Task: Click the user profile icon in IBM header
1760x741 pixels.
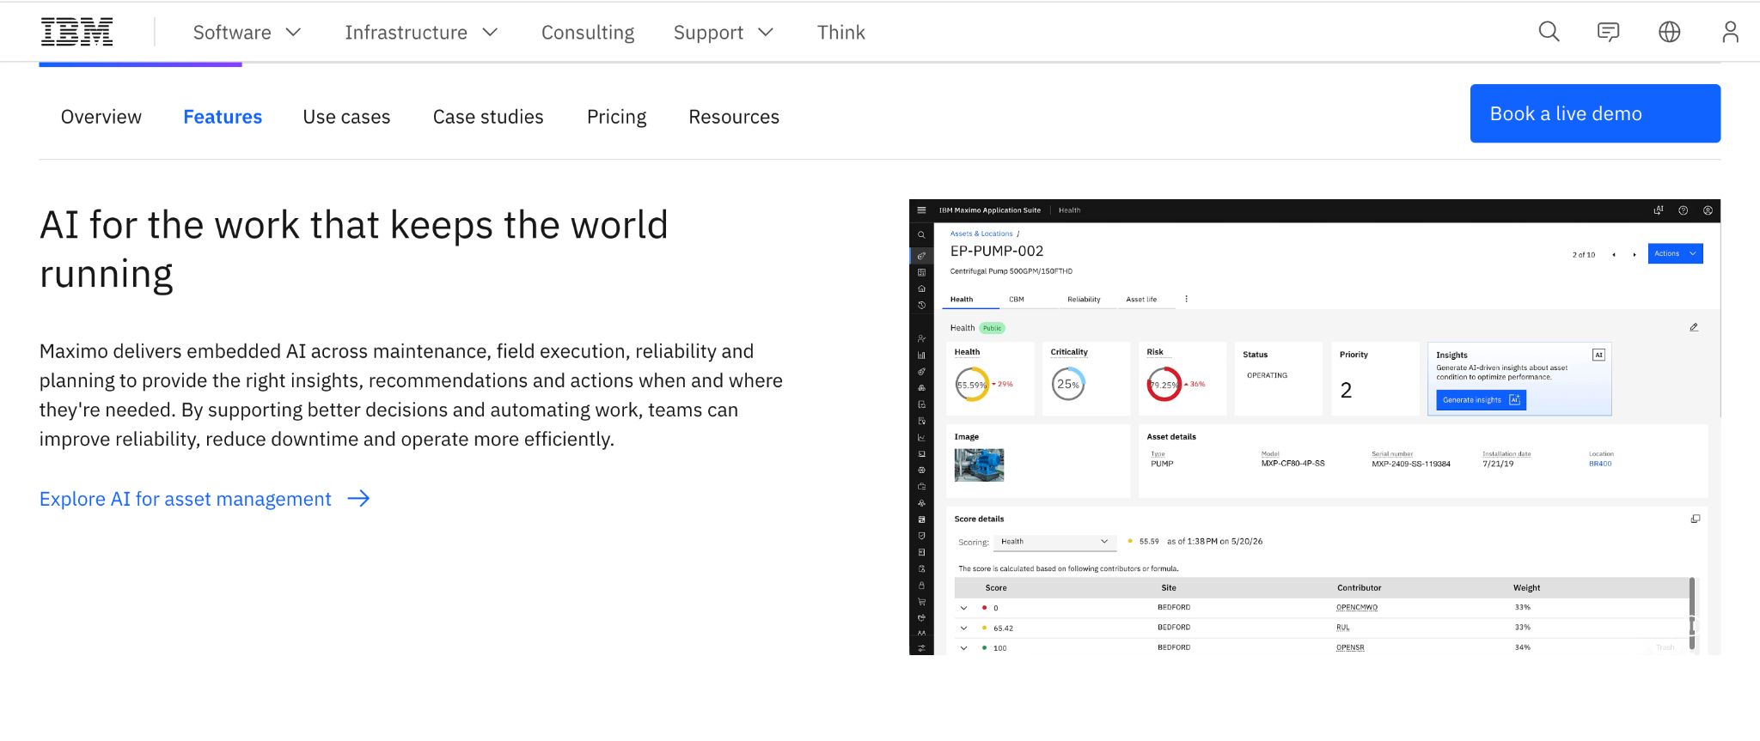Action: [1730, 32]
